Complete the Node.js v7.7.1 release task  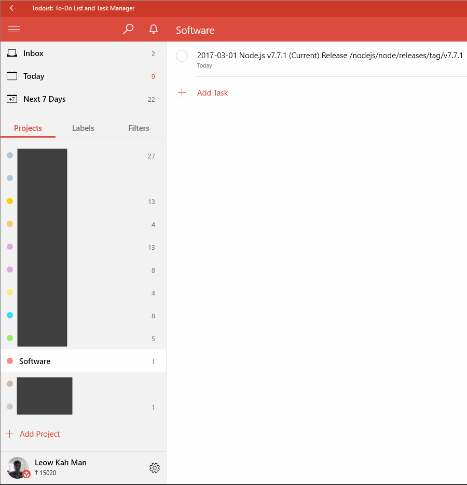(182, 56)
